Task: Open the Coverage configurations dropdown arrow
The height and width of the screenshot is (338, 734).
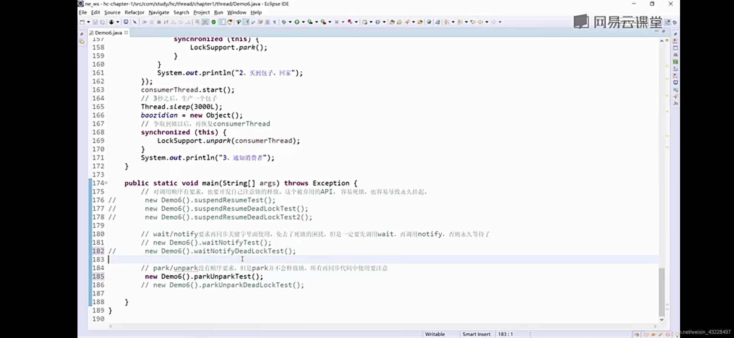Action: click(316, 22)
